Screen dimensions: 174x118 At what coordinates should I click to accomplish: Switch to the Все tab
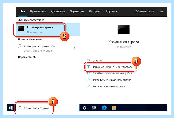[x=23, y=12]
